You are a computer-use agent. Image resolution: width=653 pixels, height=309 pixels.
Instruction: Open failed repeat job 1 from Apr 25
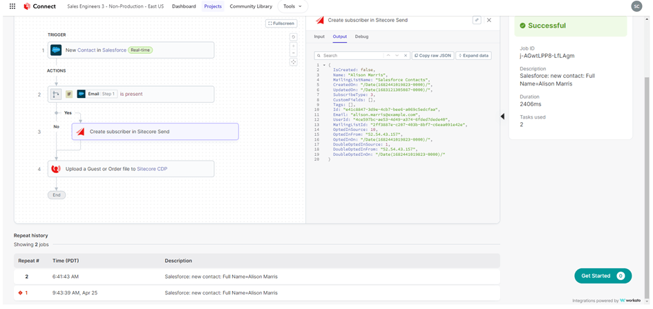[x=256, y=292]
